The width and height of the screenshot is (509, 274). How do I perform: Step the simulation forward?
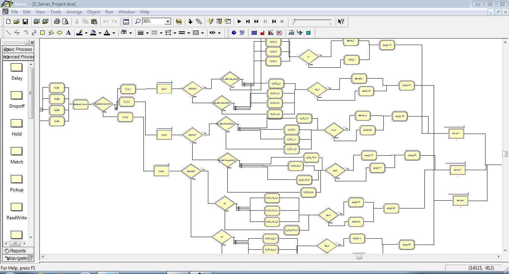tap(248, 22)
